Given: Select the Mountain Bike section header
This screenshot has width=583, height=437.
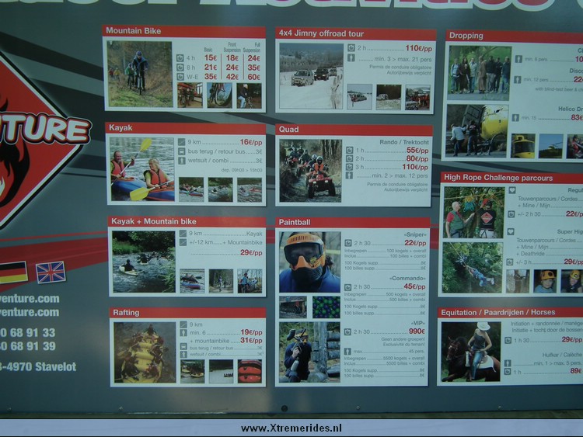Looking at the screenshot, I should coord(184,31).
